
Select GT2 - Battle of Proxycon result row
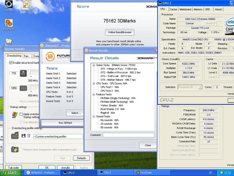pos(120,72)
